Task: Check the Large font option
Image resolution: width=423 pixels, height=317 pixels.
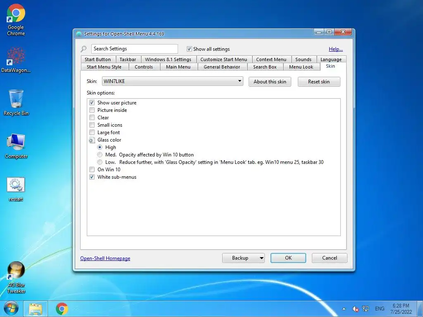Action: point(92,132)
